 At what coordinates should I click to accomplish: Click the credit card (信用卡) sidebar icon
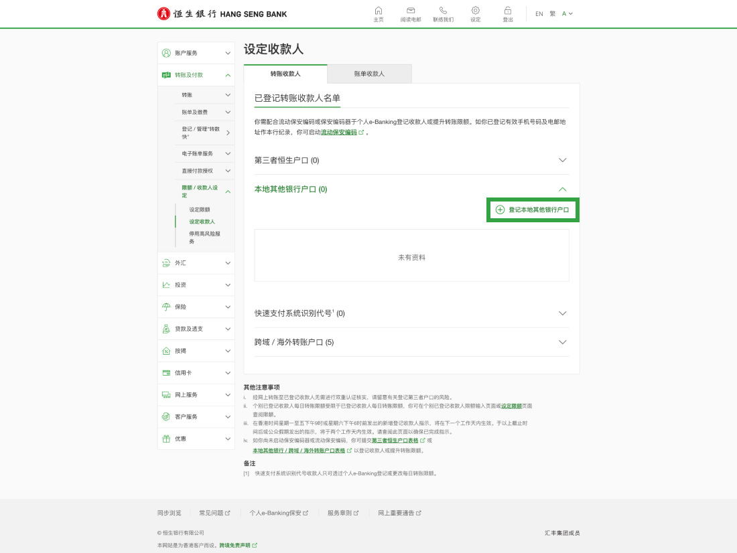point(166,373)
